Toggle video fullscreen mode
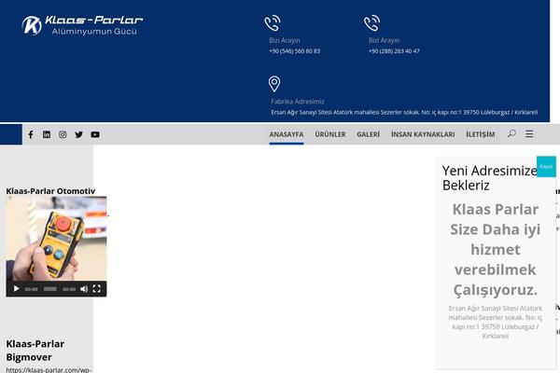 point(96,289)
